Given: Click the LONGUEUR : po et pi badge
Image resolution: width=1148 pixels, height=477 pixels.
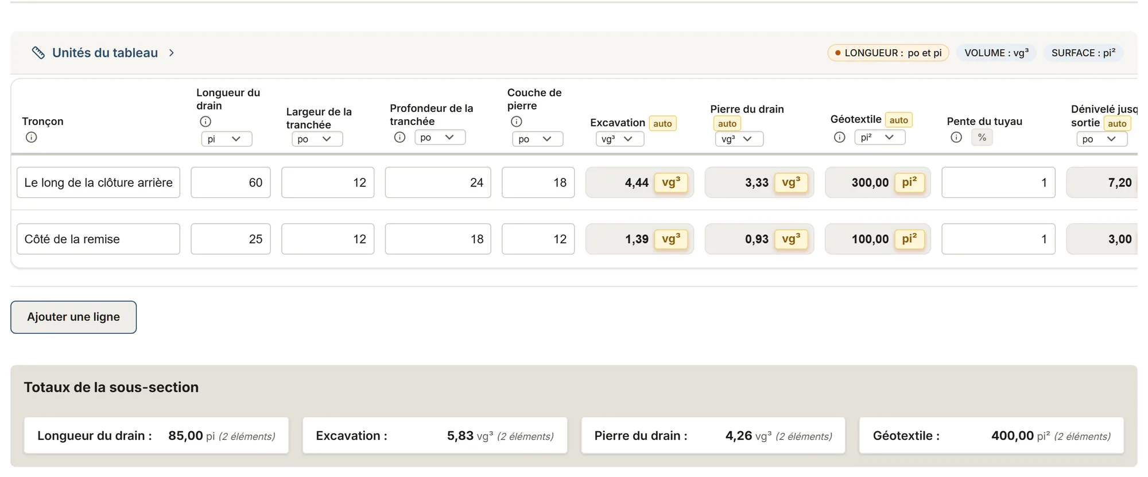Looking at the screenshot, I should coord(888,53).
